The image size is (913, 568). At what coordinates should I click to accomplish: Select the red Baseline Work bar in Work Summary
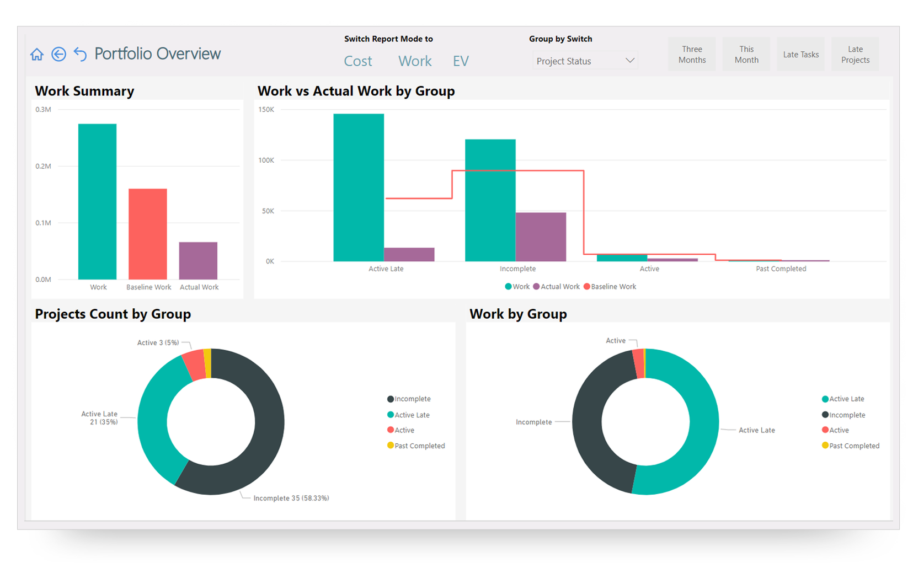(148, 234)
